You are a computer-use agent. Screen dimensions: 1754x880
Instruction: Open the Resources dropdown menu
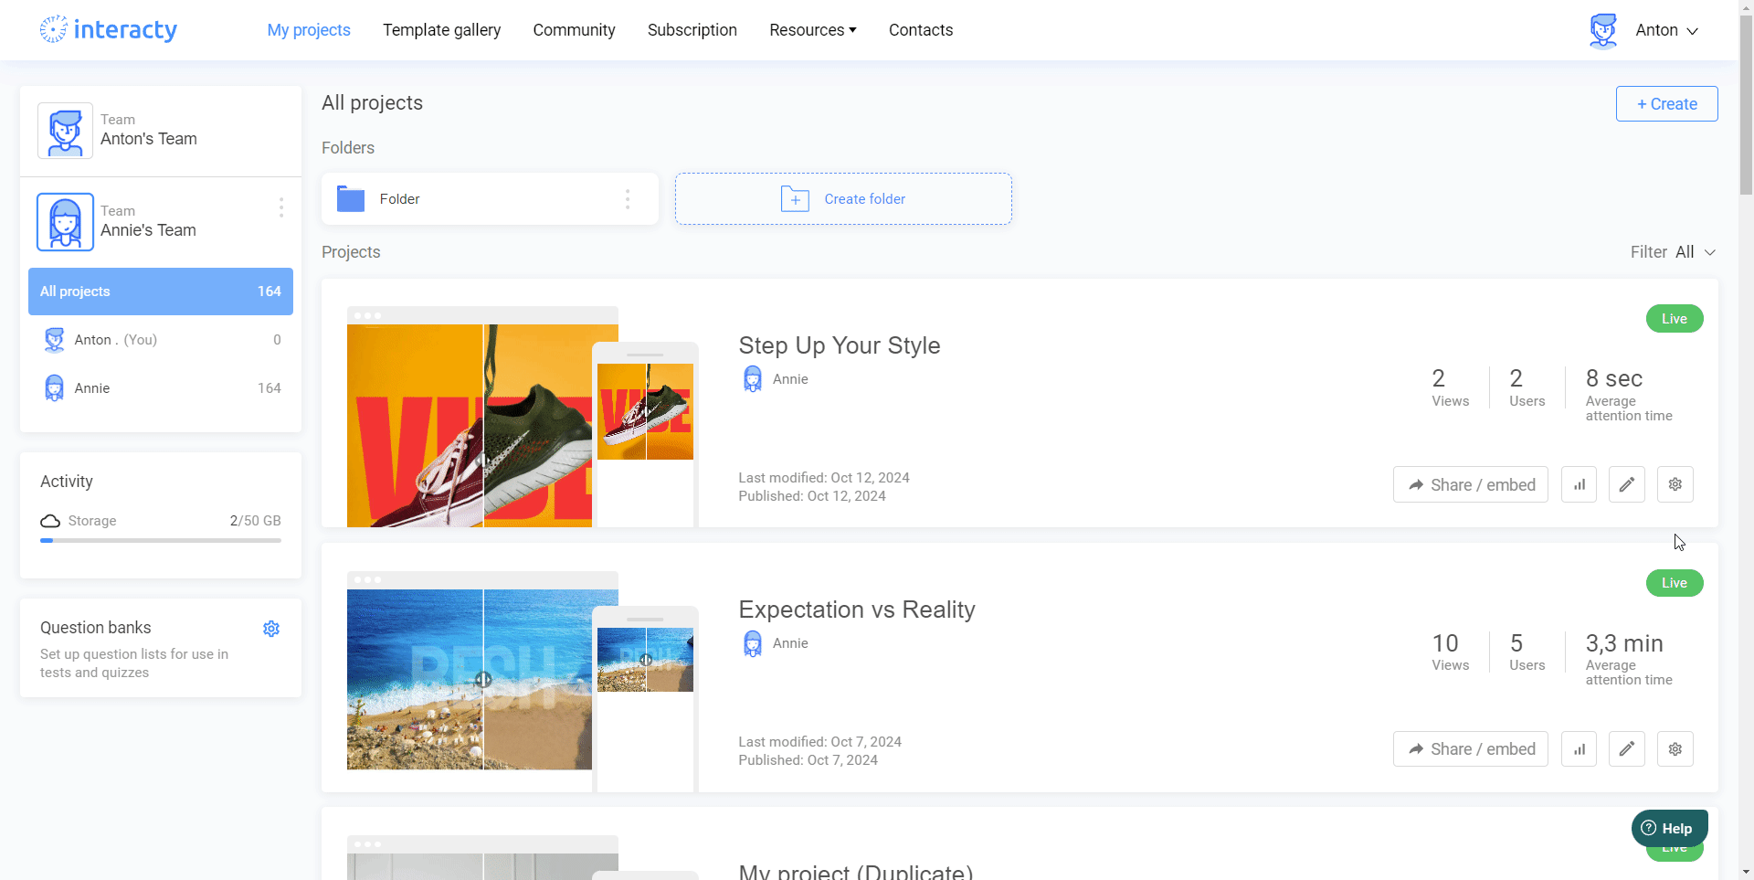[x=813, y=30]
